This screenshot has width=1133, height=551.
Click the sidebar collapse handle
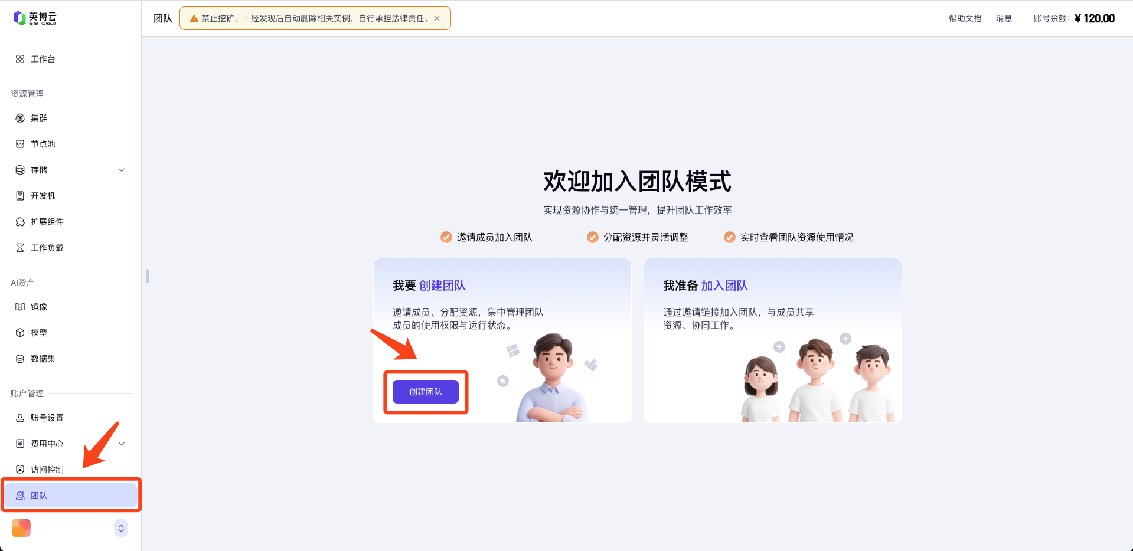[x=148, y=276]
